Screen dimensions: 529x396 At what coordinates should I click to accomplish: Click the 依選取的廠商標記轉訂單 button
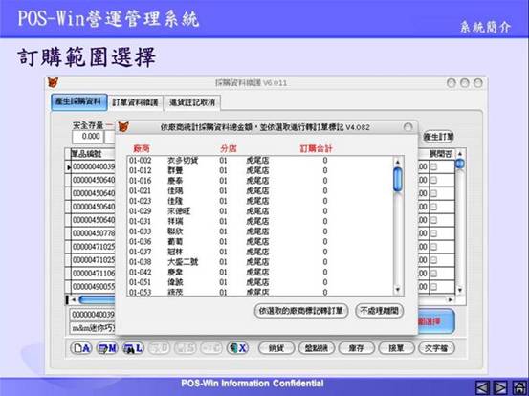click(301, 311)
